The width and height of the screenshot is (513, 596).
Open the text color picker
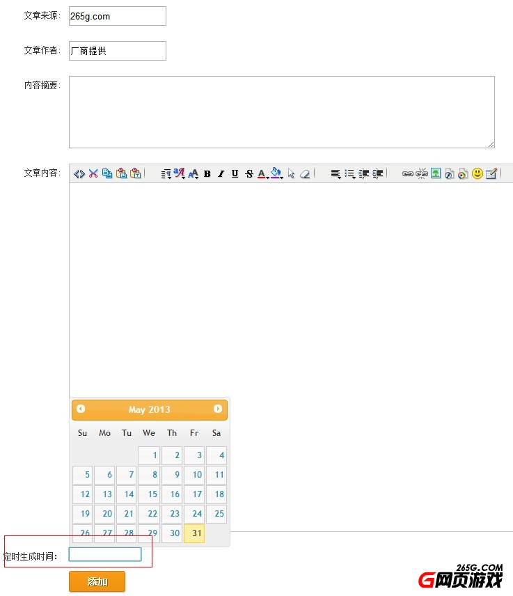click(263, 174)
